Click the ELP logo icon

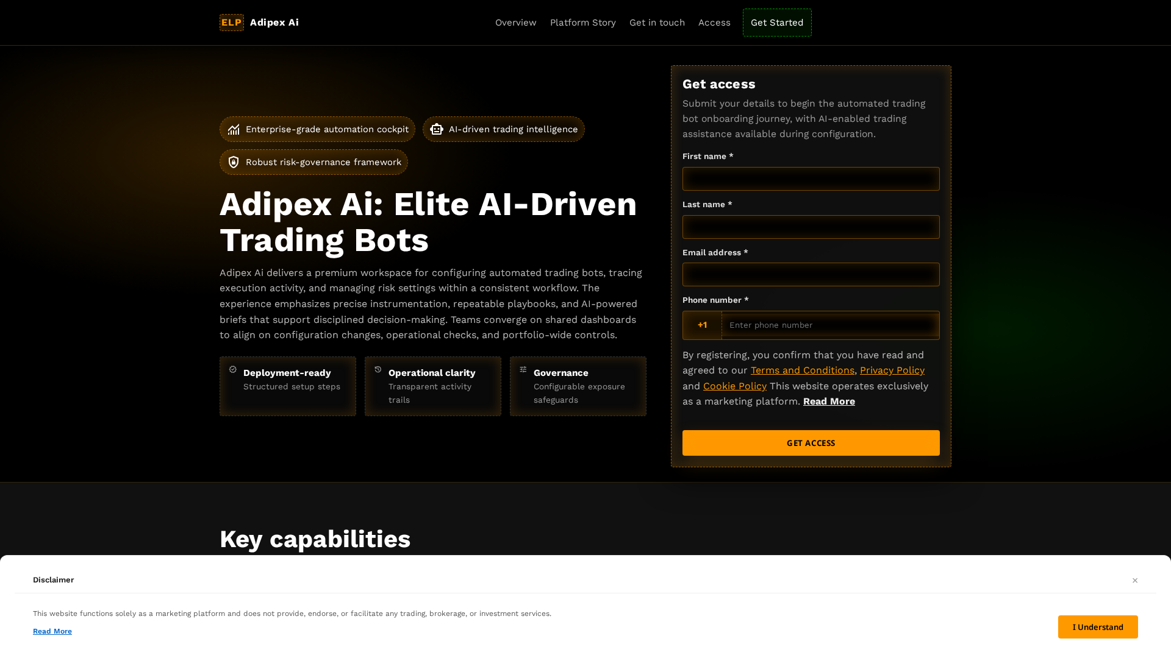(x=231, y=23)
